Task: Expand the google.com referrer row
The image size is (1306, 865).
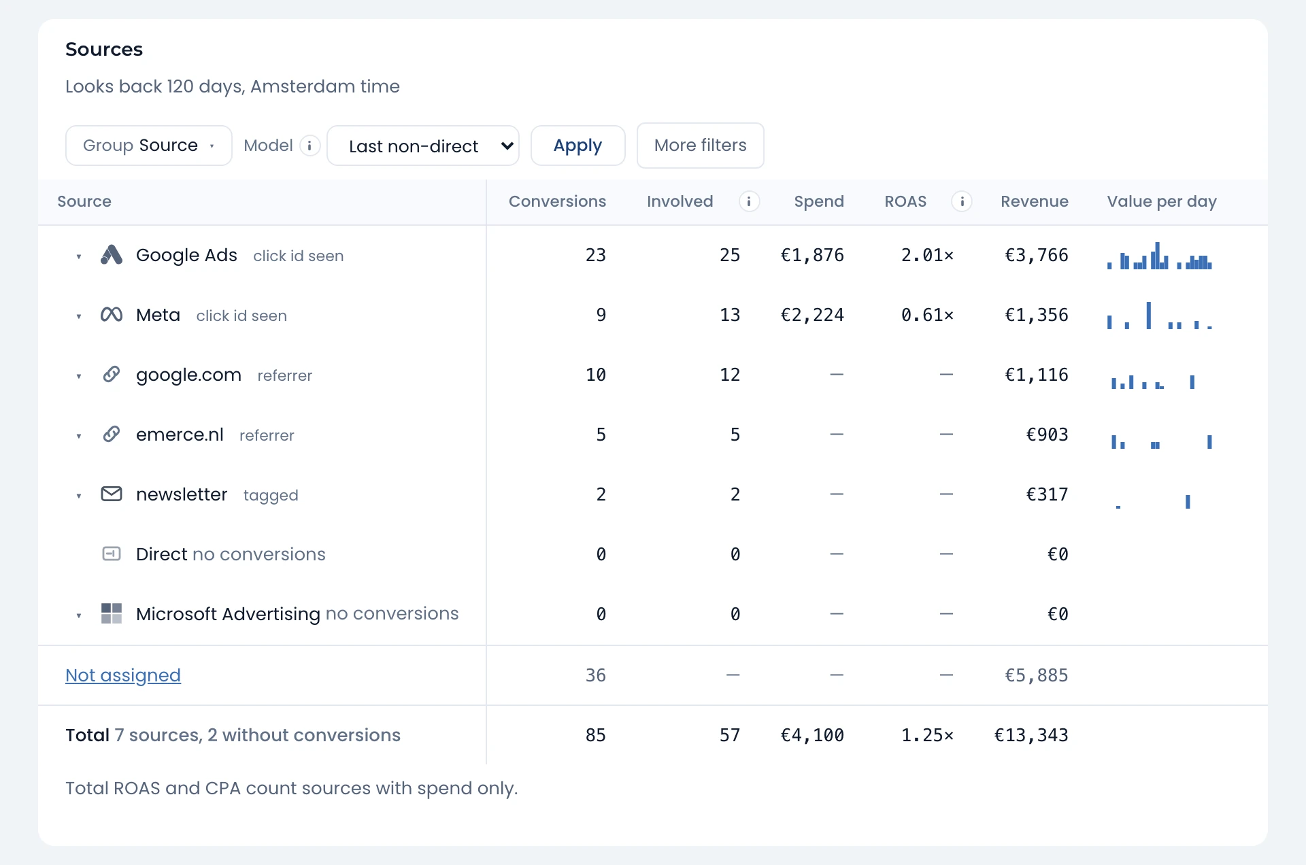Action: click(x=79, y=376)
